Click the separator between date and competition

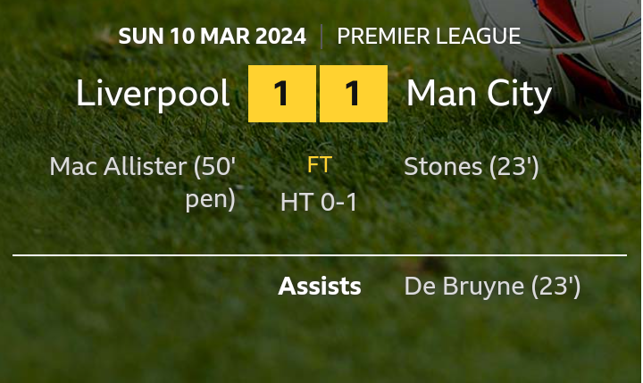[x=321, y=37]
